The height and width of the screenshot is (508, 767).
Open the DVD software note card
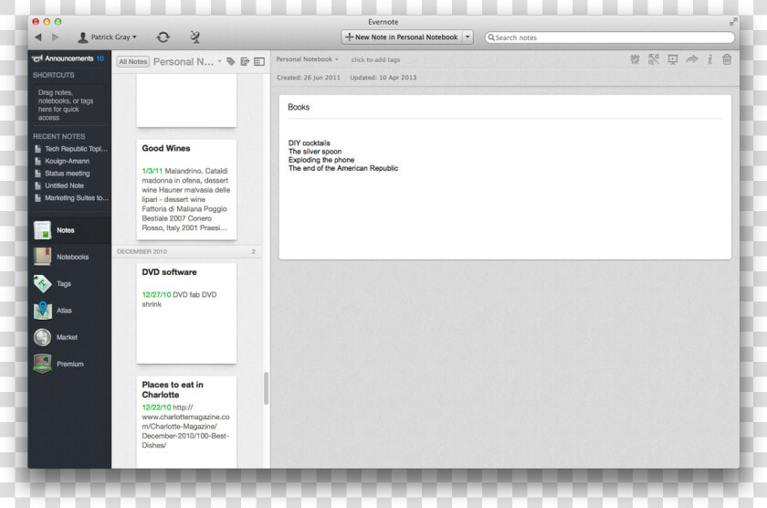(x=186, y=313)
